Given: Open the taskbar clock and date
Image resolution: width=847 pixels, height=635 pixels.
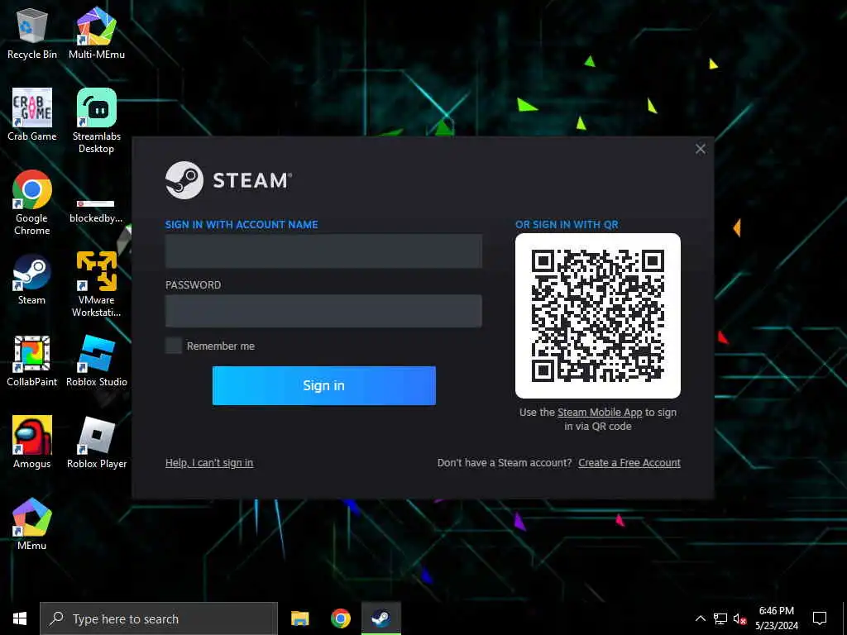Looking at the screenshot, I should click(776, 618).
